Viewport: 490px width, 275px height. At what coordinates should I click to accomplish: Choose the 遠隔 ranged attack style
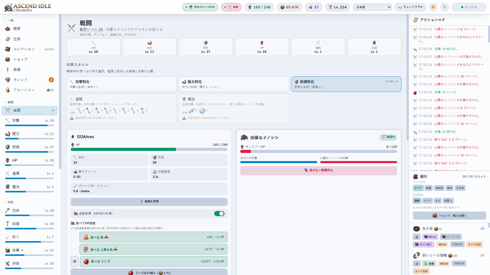pos(121,108)
